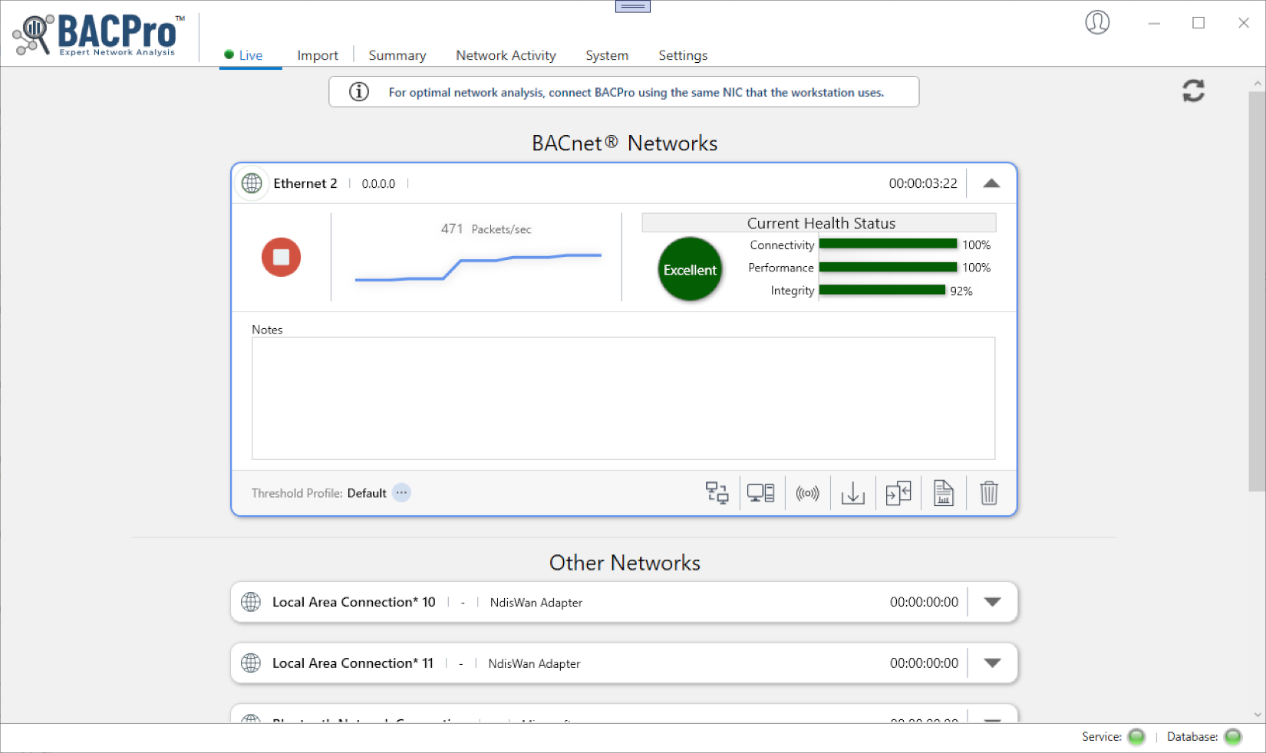
Task: Click the packets per second graph
Action: [x=478, y=266]
